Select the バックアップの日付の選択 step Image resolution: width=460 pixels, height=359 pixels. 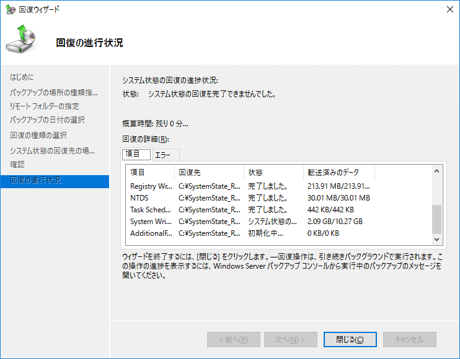click(47, 119)
